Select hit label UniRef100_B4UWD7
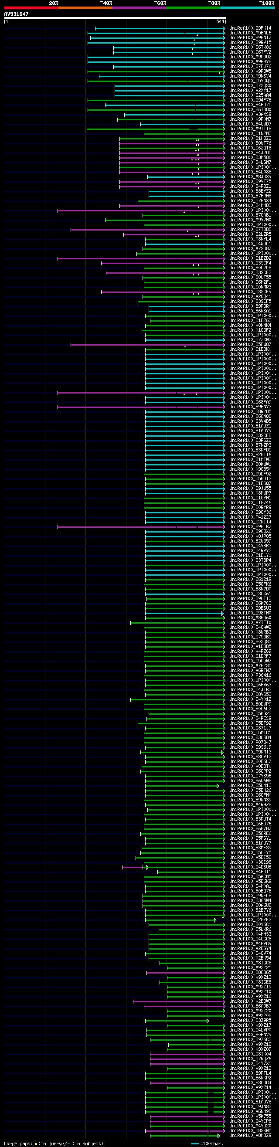Viewport: 279px width, 1147px height. pos(250,124)
